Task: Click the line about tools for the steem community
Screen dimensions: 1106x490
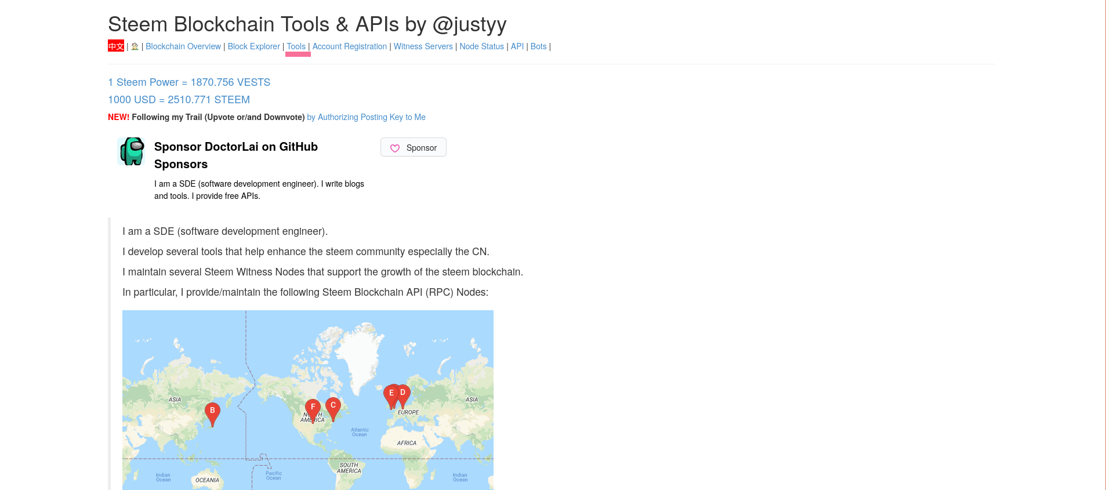Action: click(306, 252)
